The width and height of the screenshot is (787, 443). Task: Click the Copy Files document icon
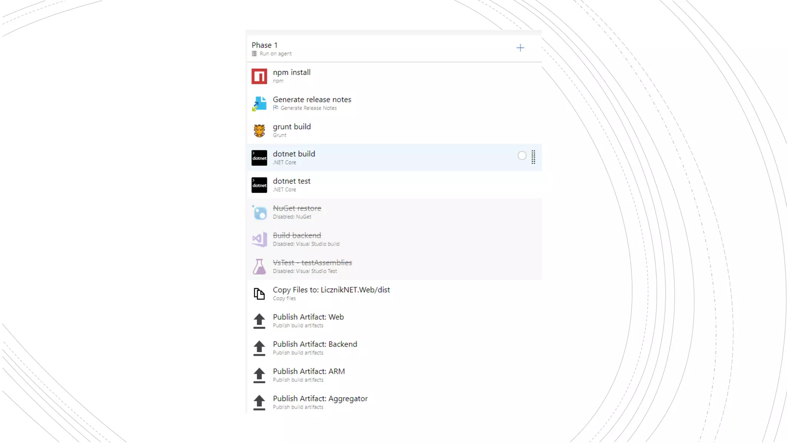point(259,294)
